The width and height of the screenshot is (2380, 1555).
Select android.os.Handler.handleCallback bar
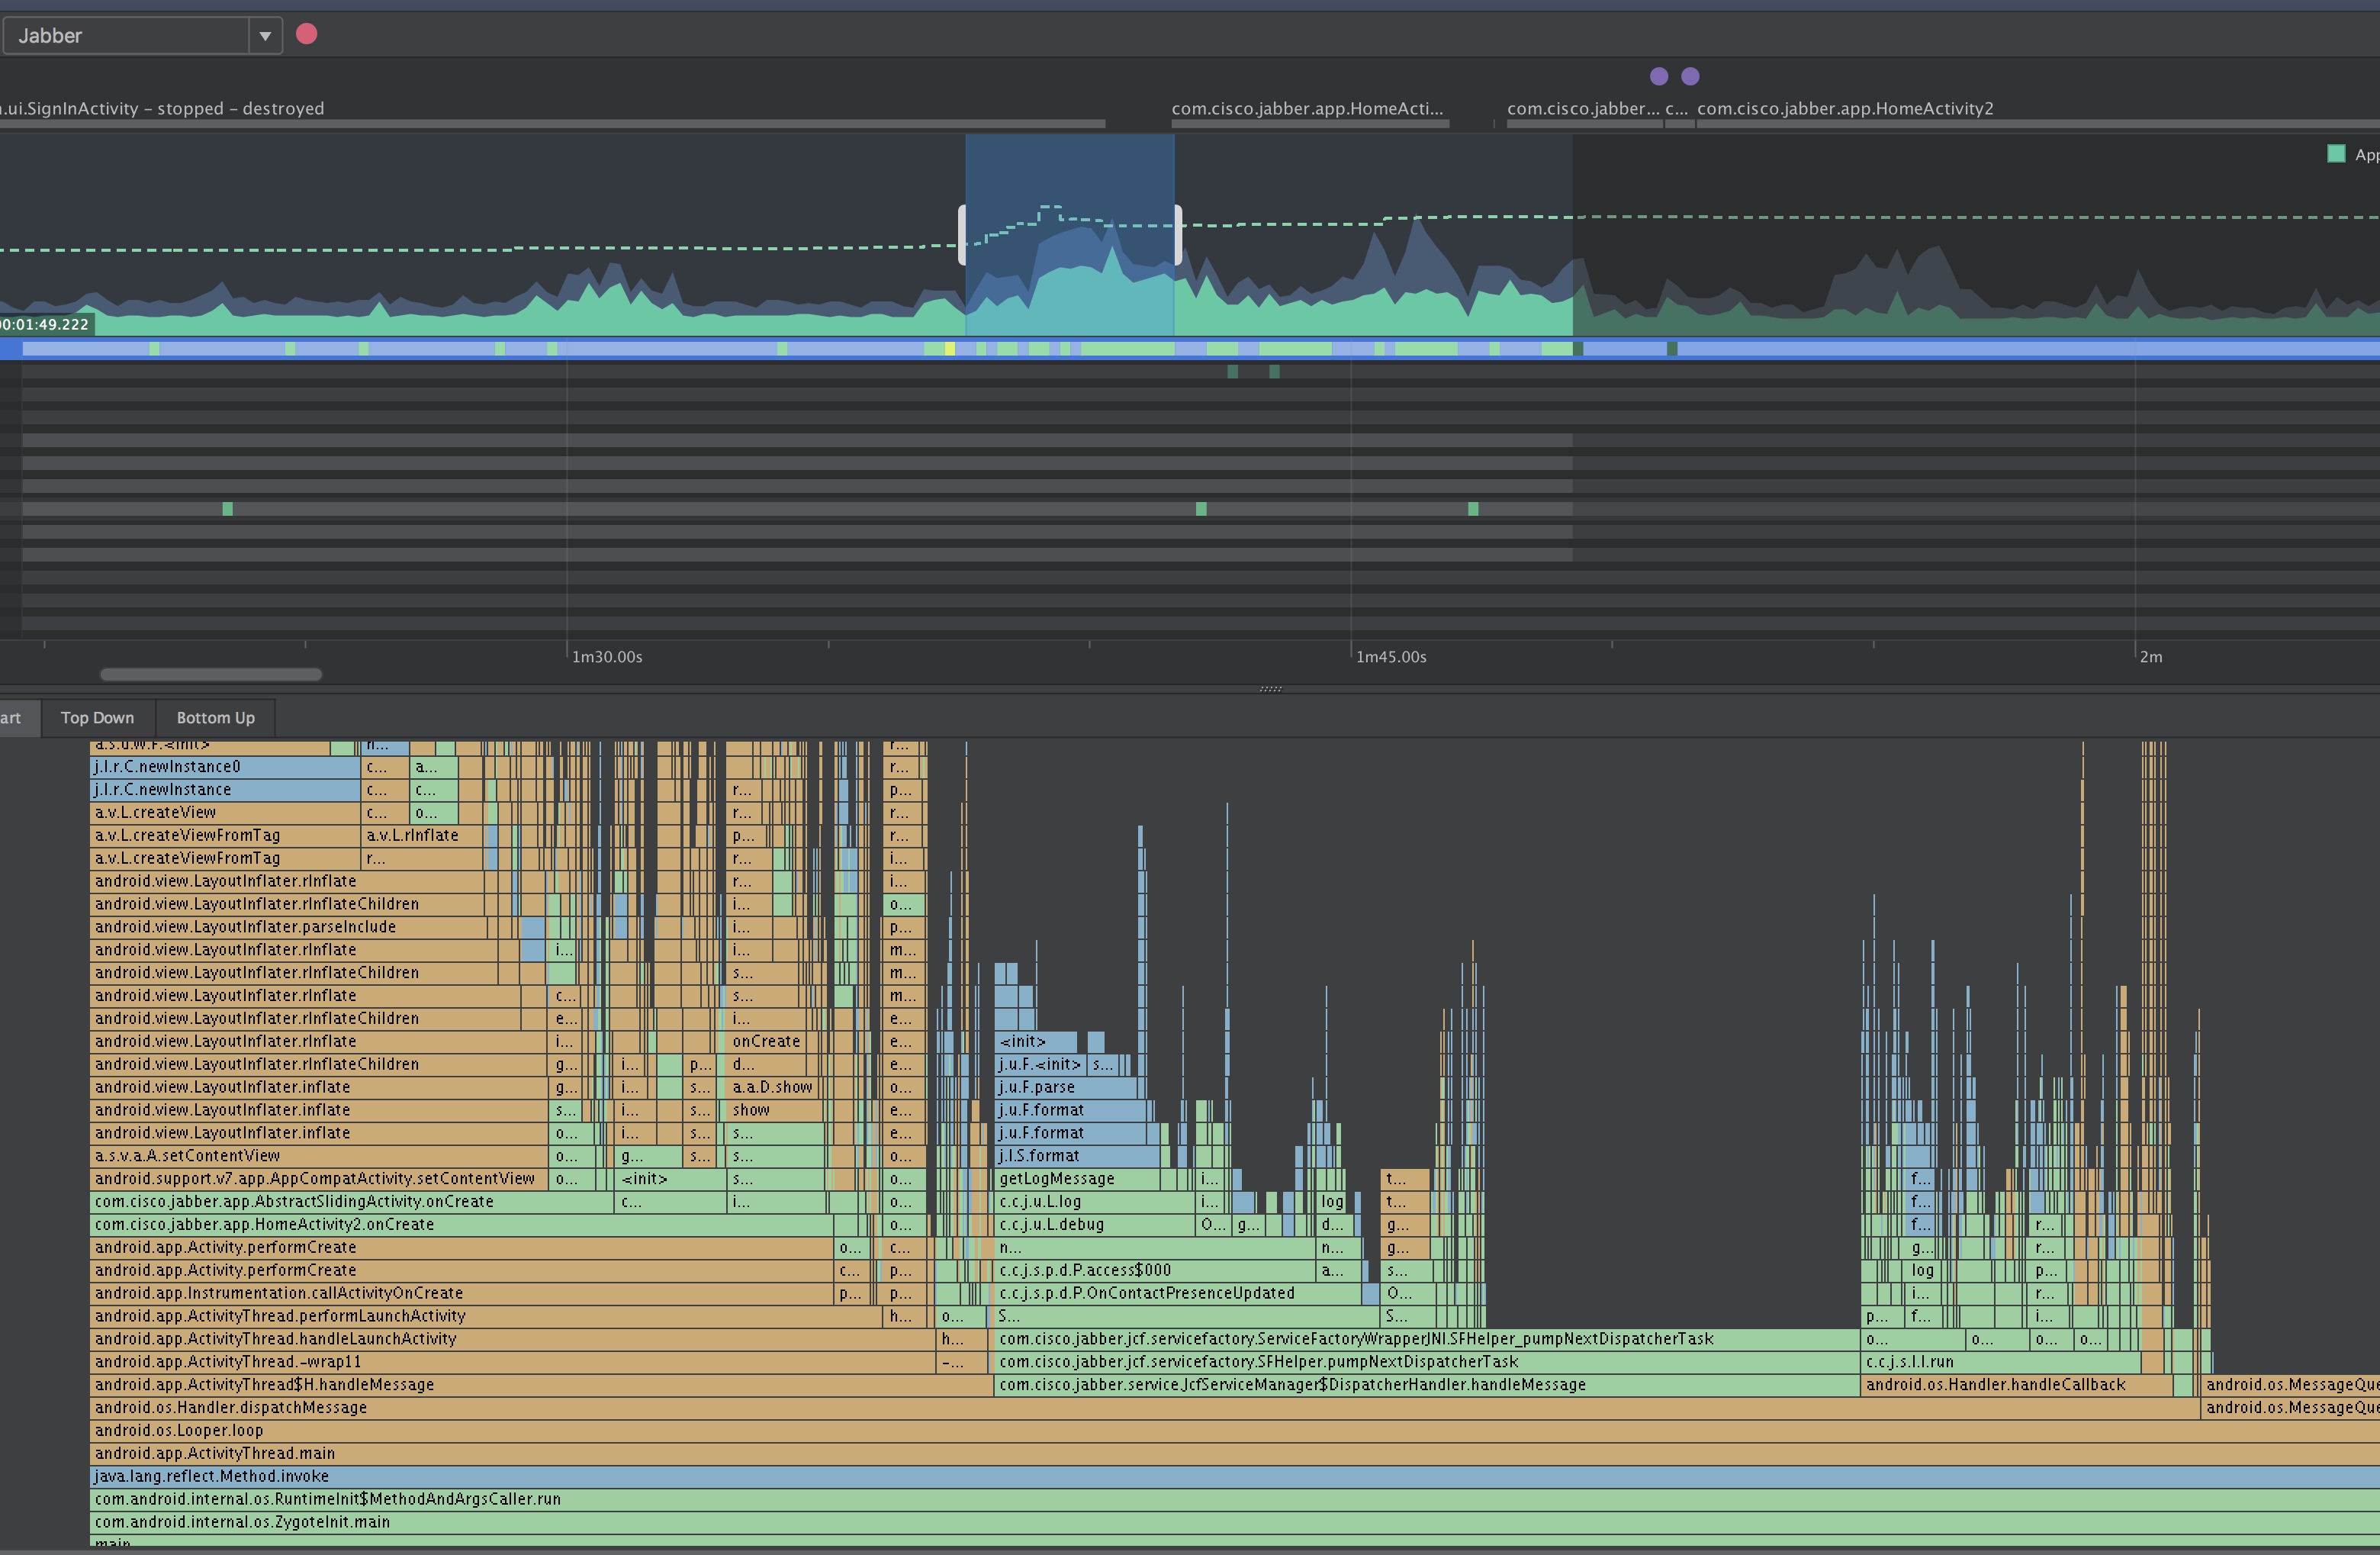point(2016,1385)
